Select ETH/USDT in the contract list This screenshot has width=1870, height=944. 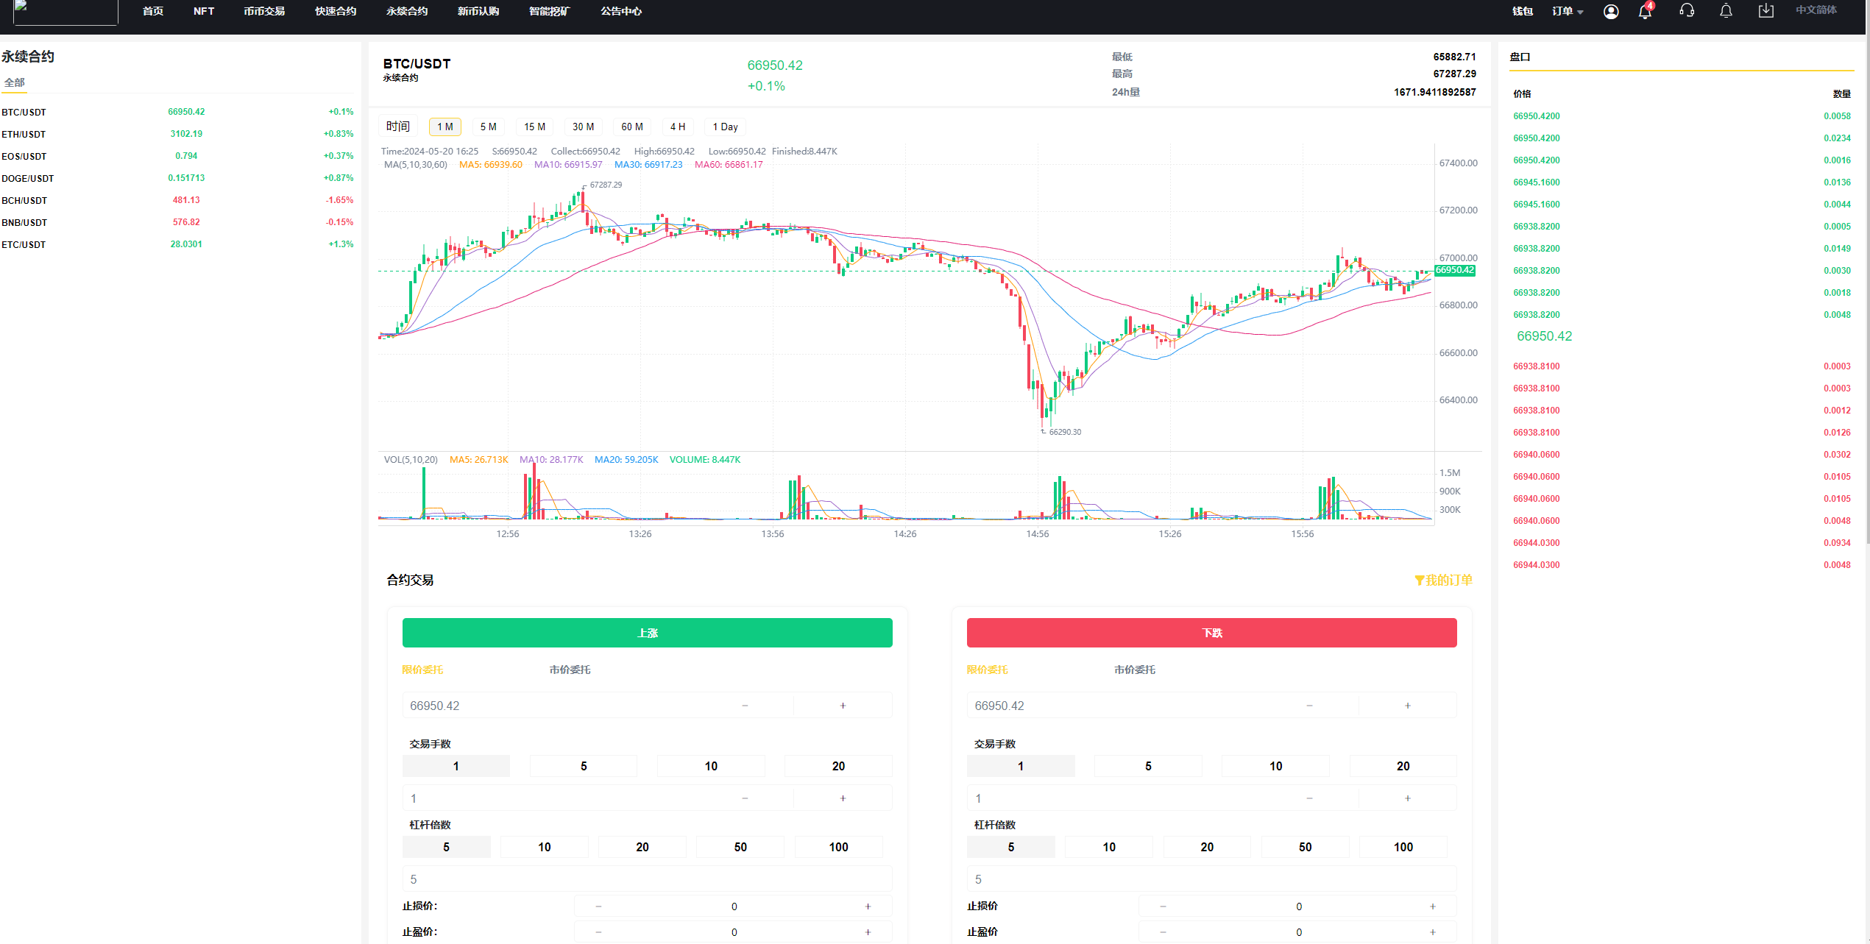click(x=24, y=134)
